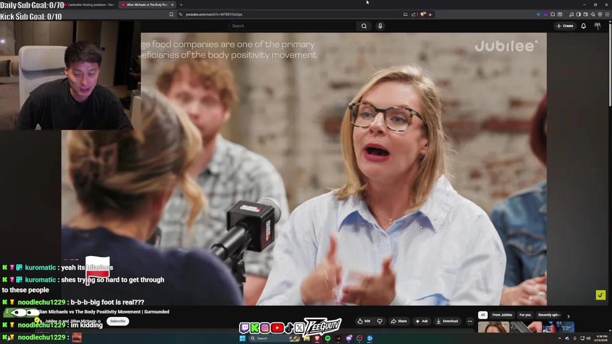Like the video with thumbs-up 90K

click(x=364, y=321)
